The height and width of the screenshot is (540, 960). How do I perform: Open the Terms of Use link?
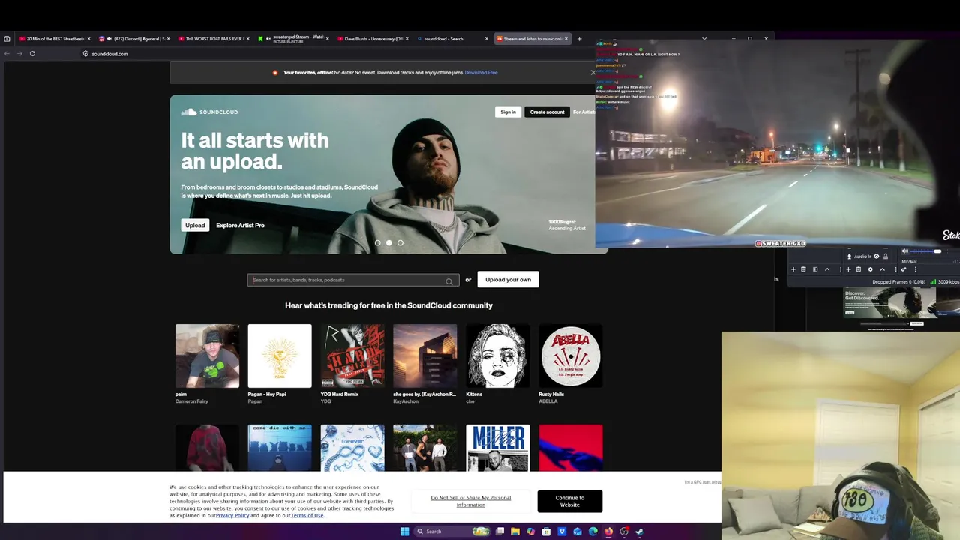point(307,515)
